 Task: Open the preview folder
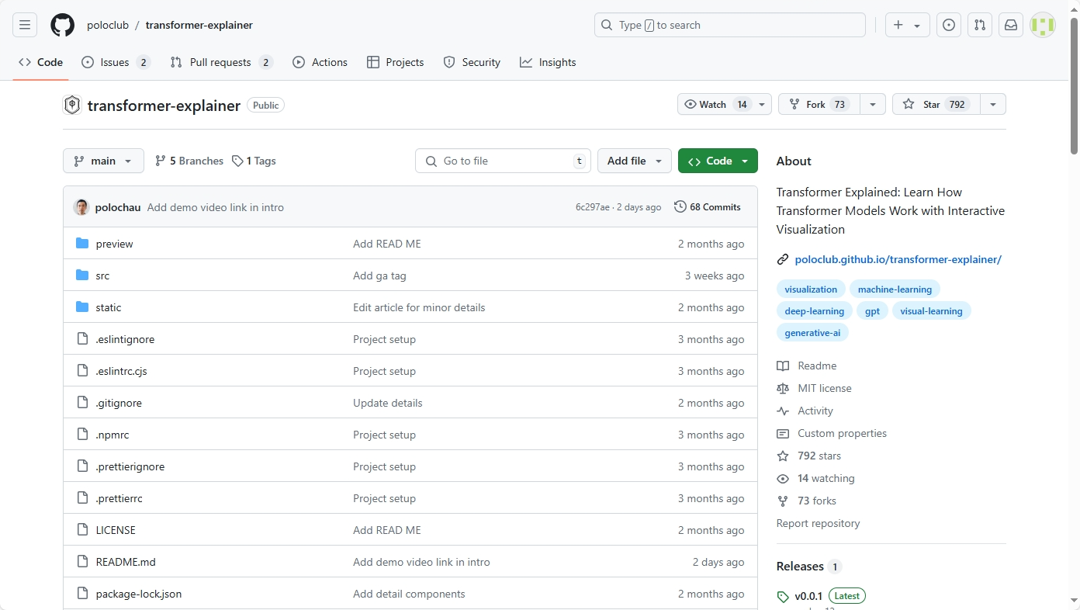(x=114, y=244)
